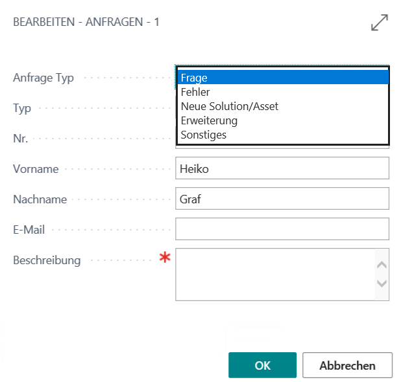Click the 'E-Mail' field label

point(29,230)
